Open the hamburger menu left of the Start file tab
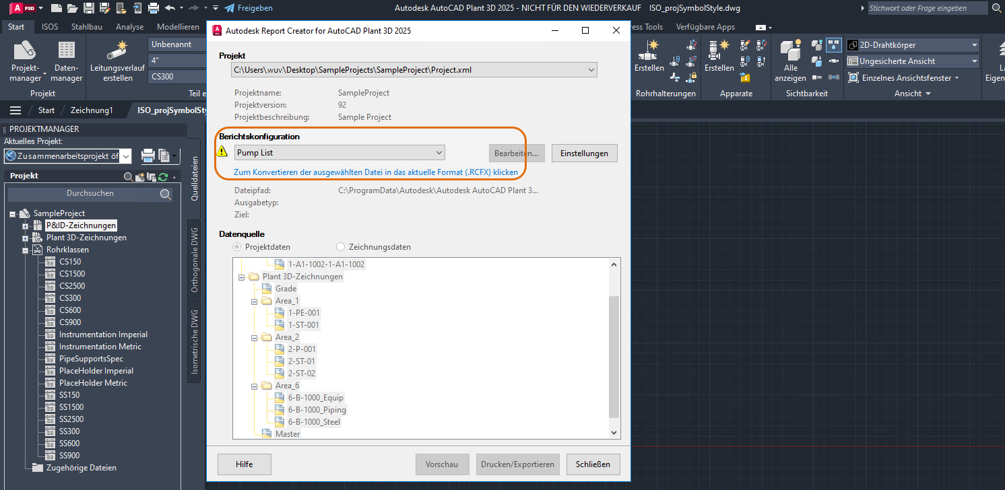 [15, 110]
